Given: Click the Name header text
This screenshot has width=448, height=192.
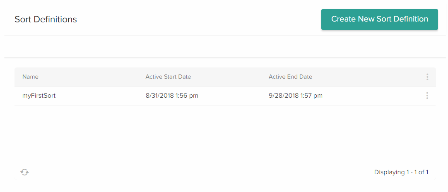Looking at the screenshot, I should tap(30, 77).
